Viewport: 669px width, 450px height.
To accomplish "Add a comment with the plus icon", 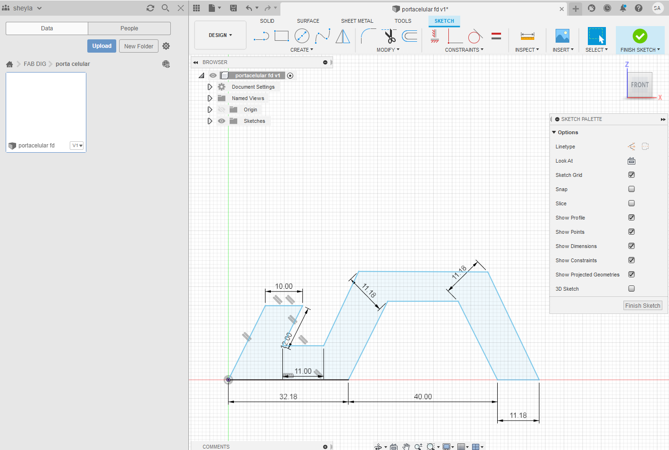I will coord(325,447).
